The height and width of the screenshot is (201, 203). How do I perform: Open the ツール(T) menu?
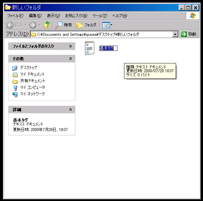click(100, 16)
